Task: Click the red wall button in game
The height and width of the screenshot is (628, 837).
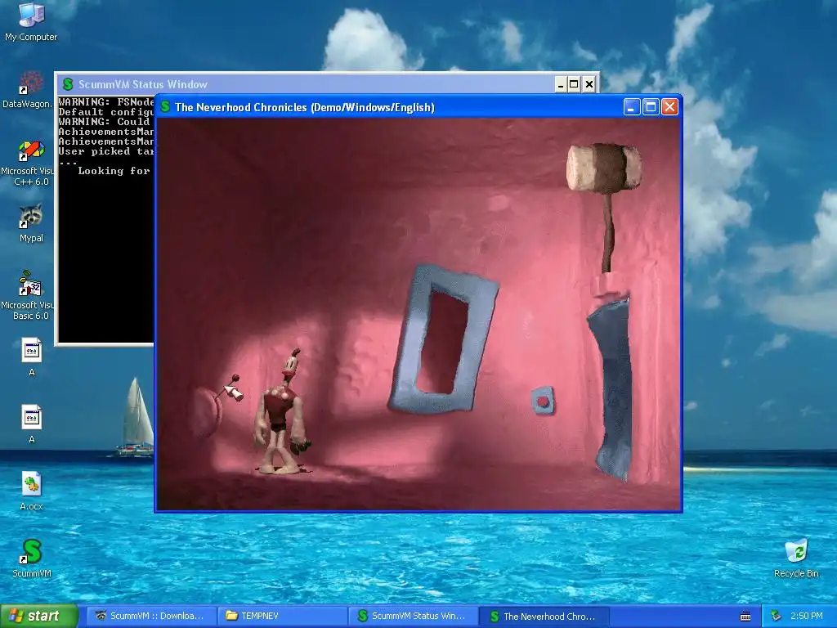Action: (543, 401)
